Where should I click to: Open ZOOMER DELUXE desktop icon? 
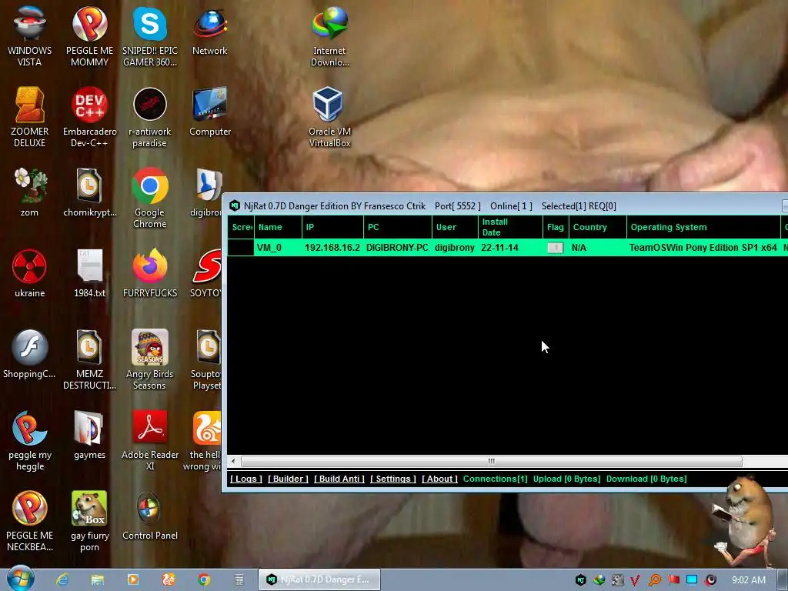(29, 117)
